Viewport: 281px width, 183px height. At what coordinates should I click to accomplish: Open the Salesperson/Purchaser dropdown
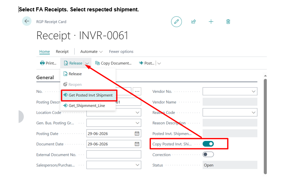pyautogui.click(x=137, y=165)
